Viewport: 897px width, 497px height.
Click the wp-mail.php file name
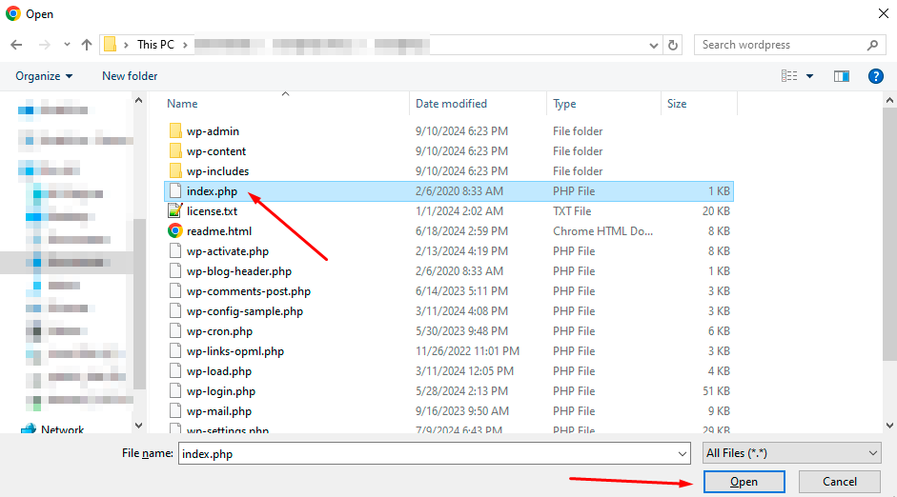[x=219, y=411]
